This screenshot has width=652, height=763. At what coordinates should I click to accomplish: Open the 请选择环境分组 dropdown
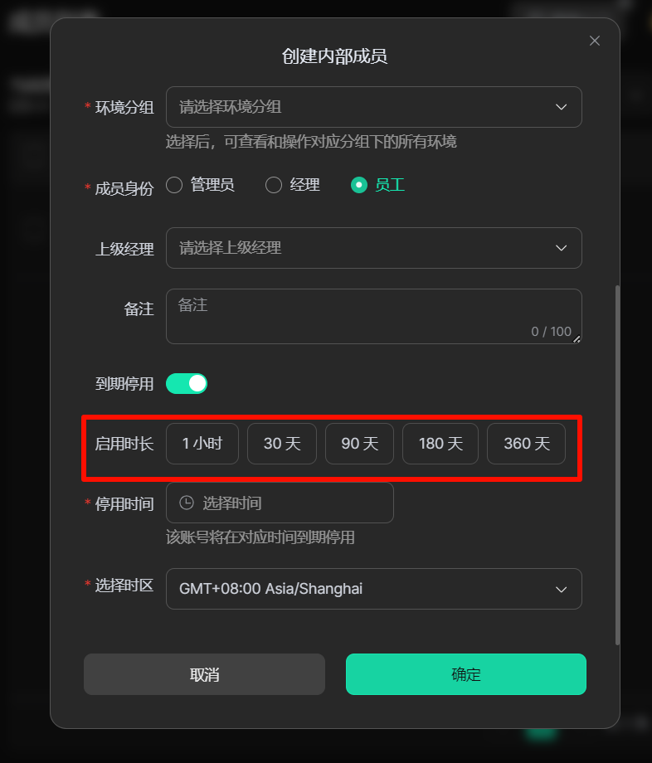[x=373, y=107]
